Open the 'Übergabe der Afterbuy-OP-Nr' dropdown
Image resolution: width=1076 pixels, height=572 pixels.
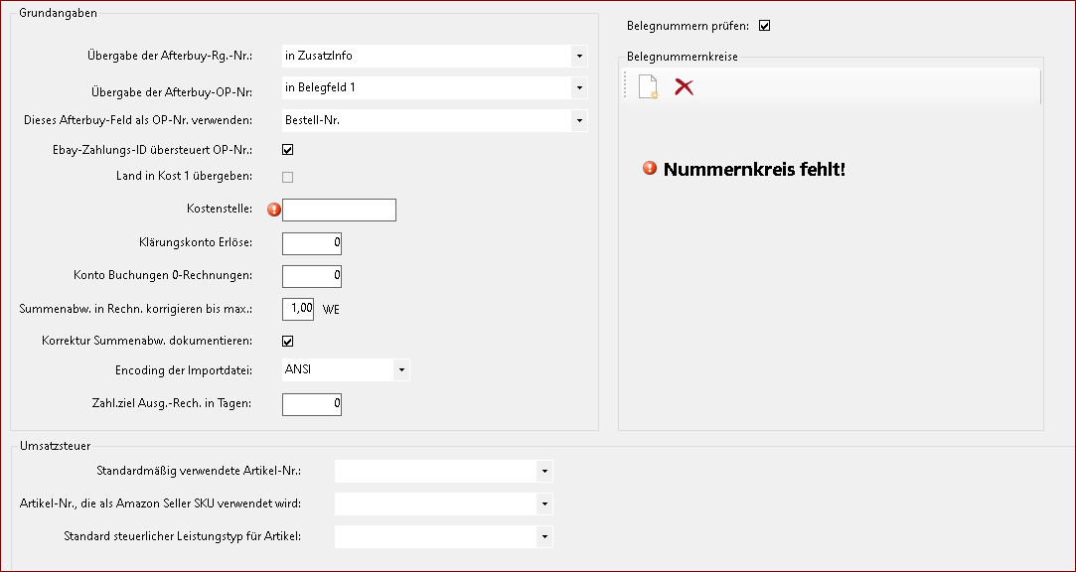tap(579, 87)
